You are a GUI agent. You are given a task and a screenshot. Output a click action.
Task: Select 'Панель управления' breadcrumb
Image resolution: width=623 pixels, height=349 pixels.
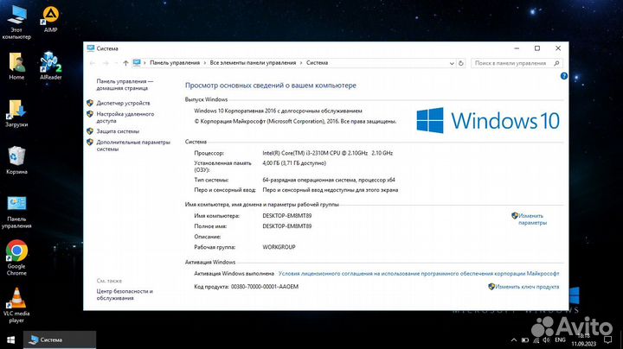click(175, 63)
